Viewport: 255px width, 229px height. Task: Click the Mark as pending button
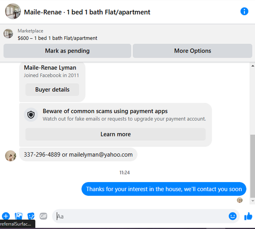(67, 51)
